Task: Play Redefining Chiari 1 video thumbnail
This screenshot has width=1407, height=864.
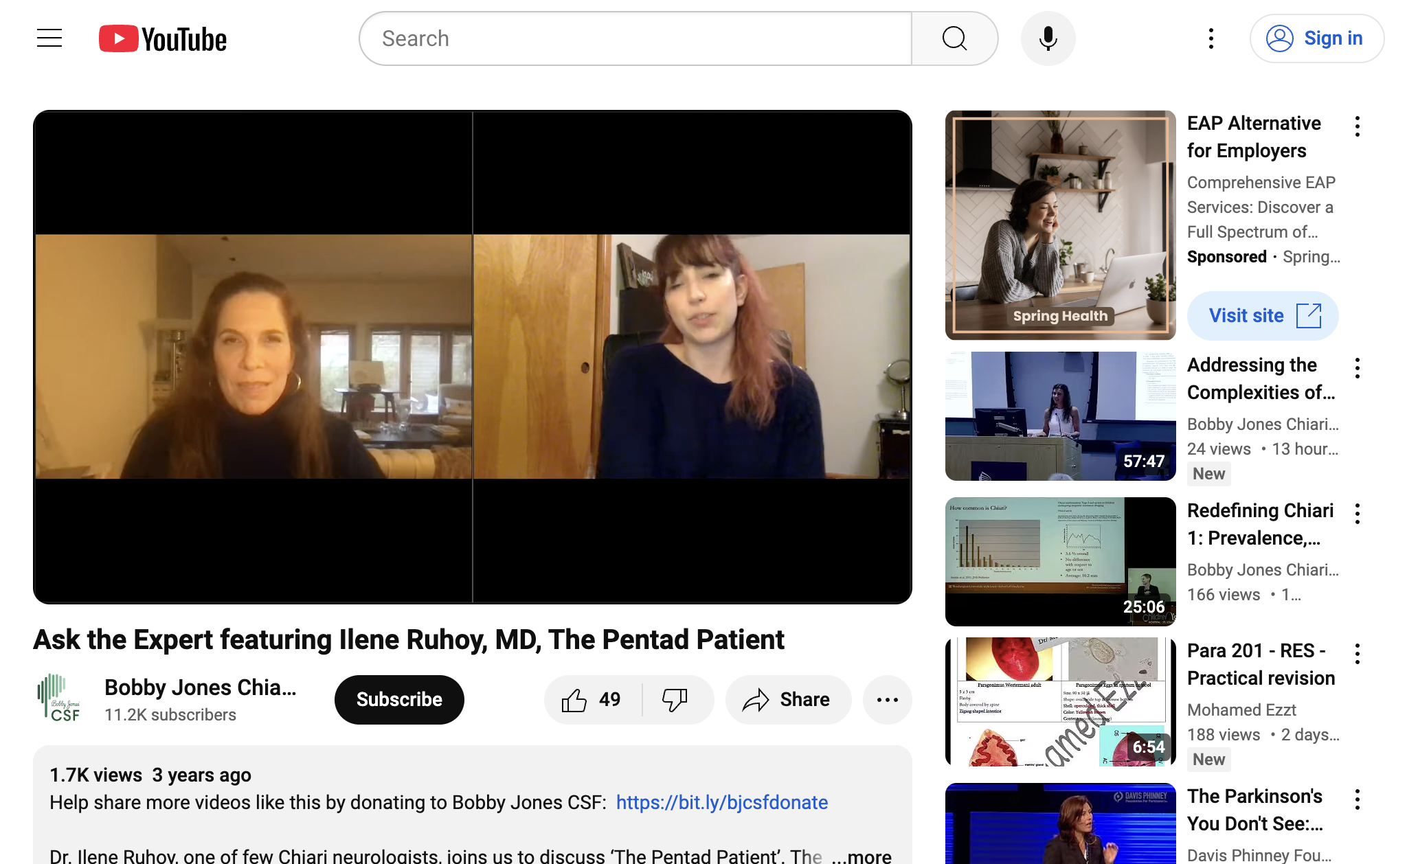Action: pos(1060,562)
